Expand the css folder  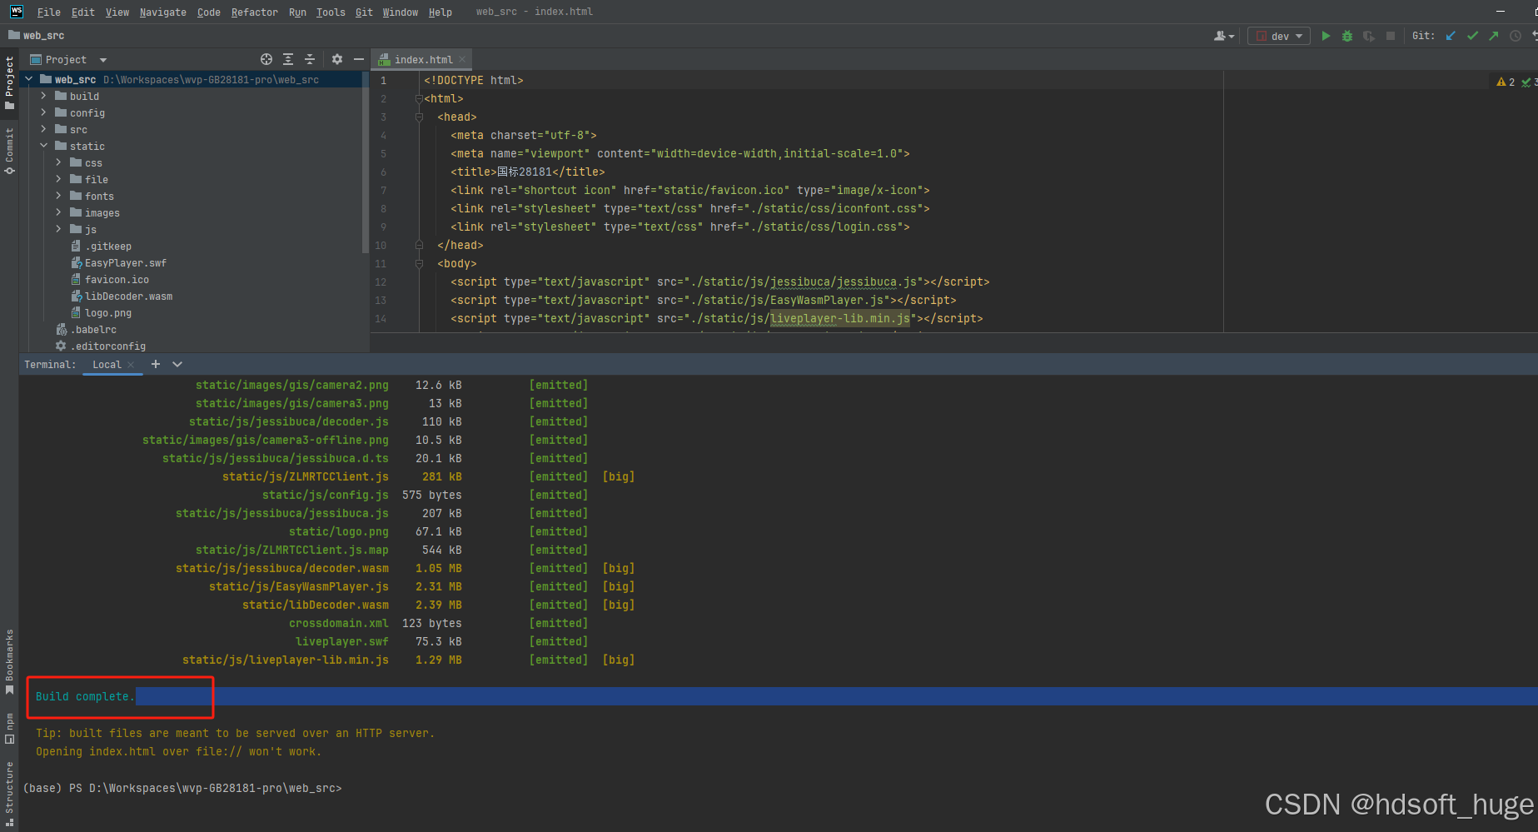pyautogui.click(x=59, y=162)
